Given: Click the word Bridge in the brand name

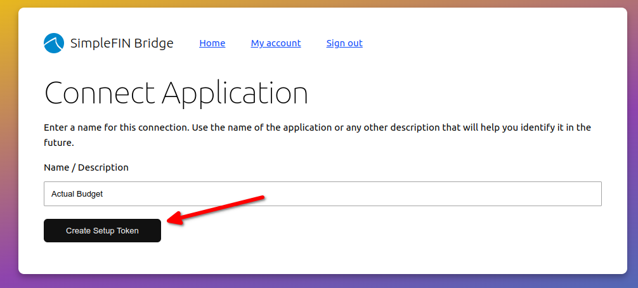Looking at the screenshot, I should pos(153,43).
